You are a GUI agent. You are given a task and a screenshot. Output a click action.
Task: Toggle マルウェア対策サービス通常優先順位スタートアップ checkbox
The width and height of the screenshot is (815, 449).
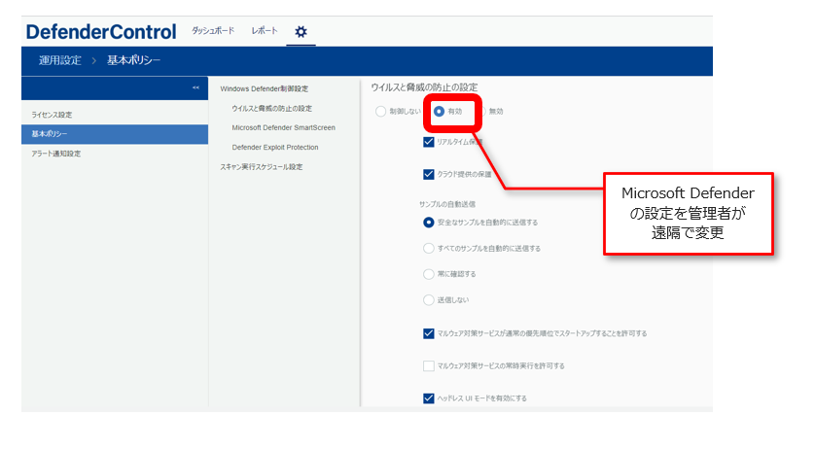tap(428, 333)
